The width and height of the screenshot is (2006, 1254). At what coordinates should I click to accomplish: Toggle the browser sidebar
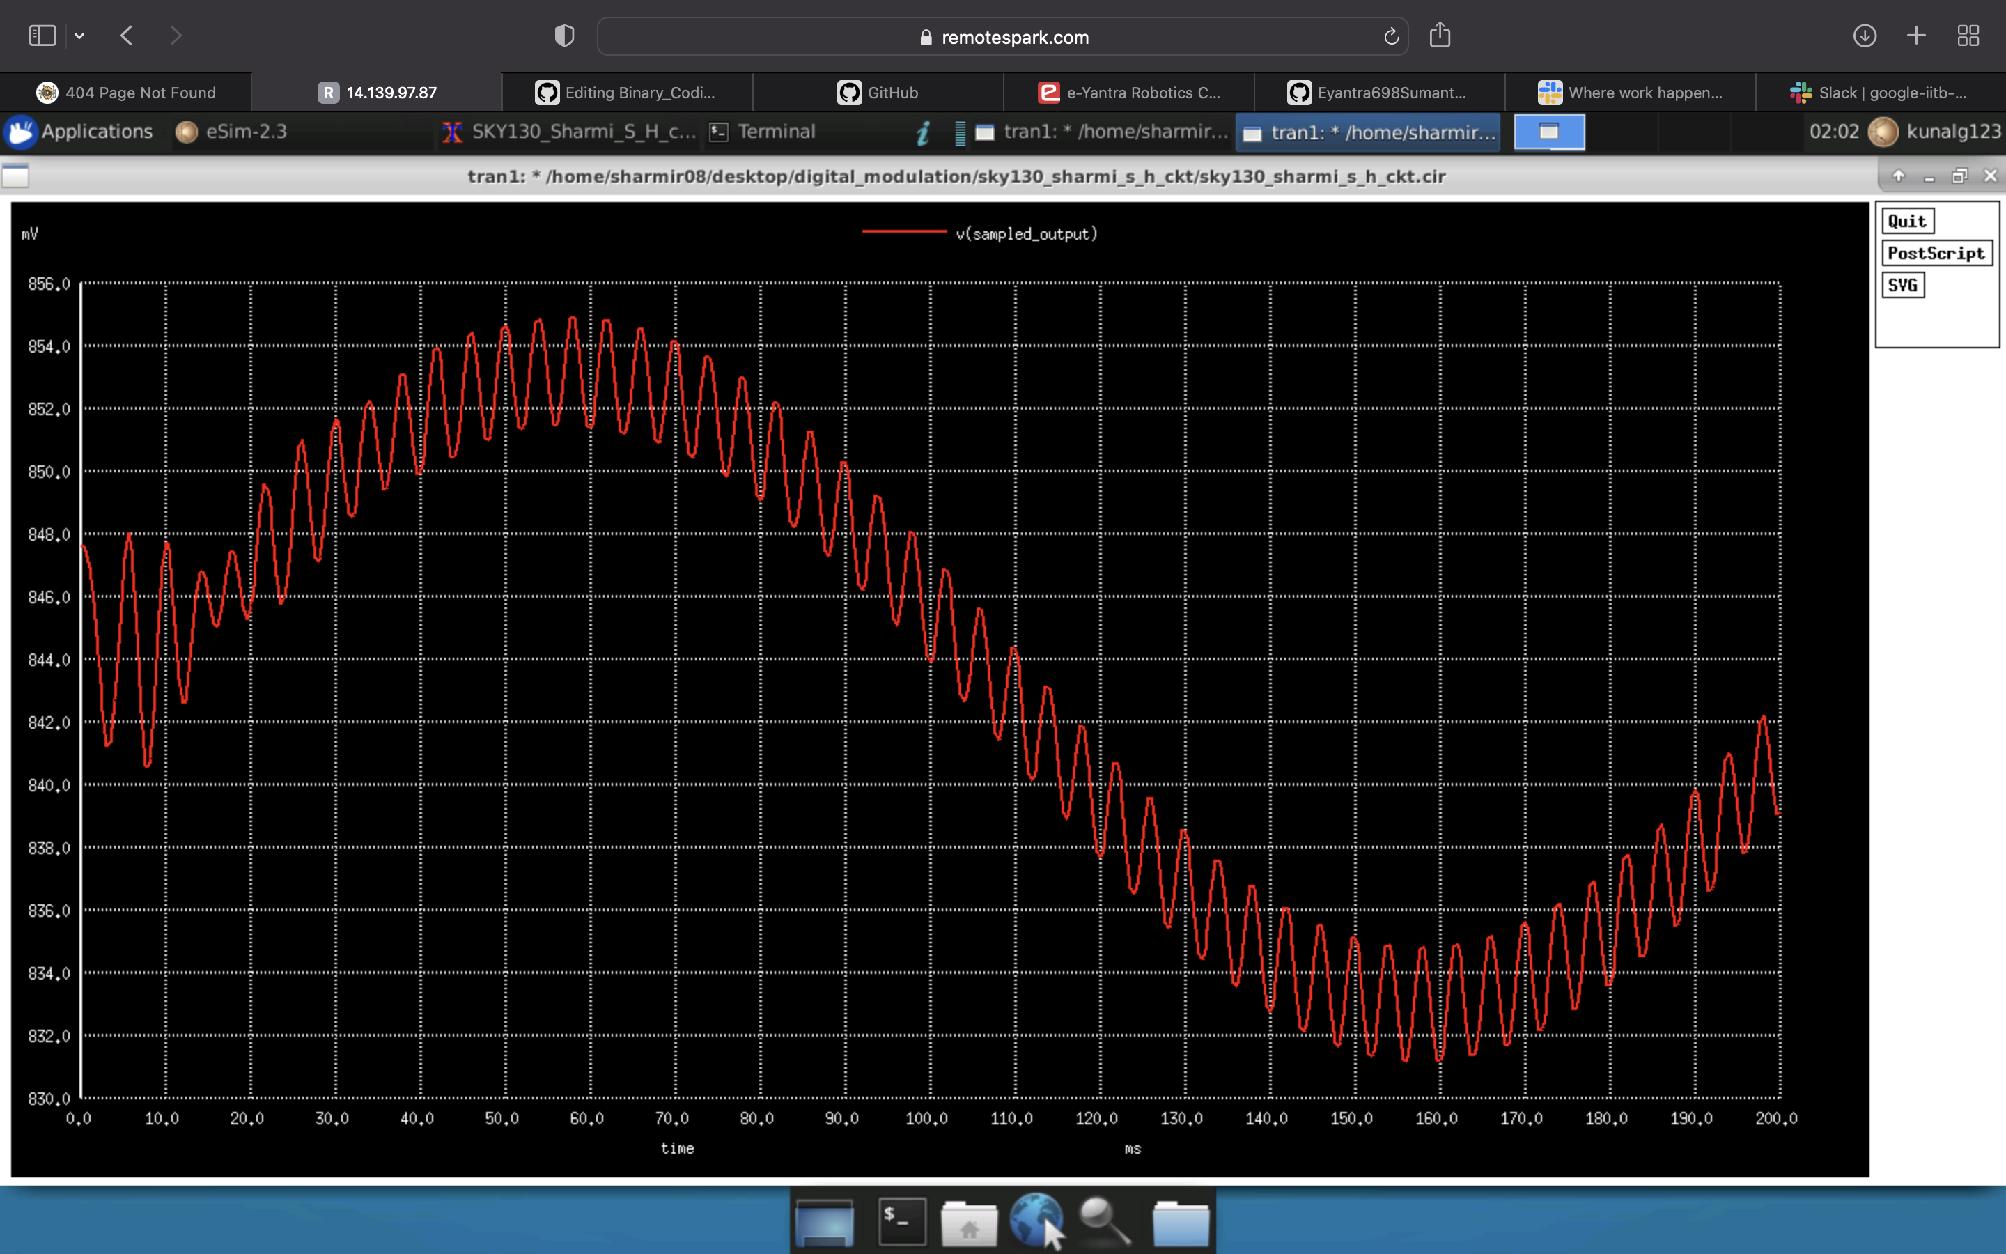click(x=42, y=35)
